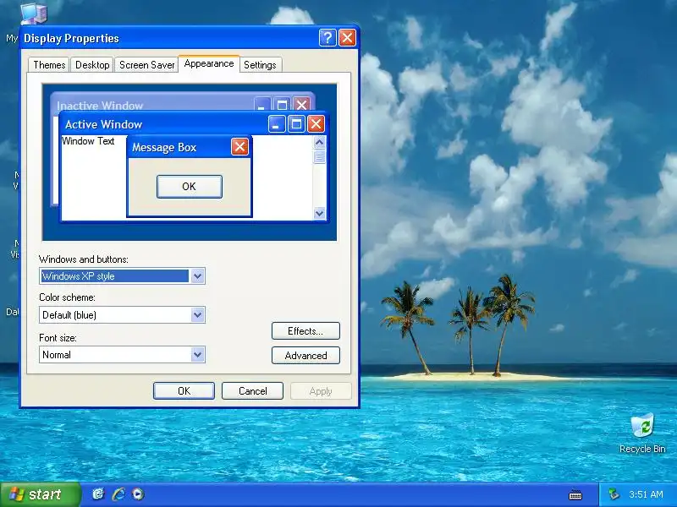Click the Active Window preview close icon
Viewport: 677px width, 507px height.
(x=316, y=124)
